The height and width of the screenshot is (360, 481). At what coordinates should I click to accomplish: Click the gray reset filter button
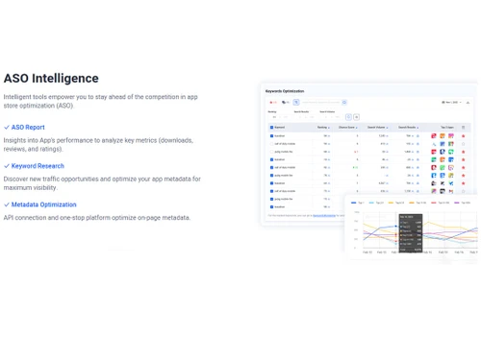click(356, 117)
